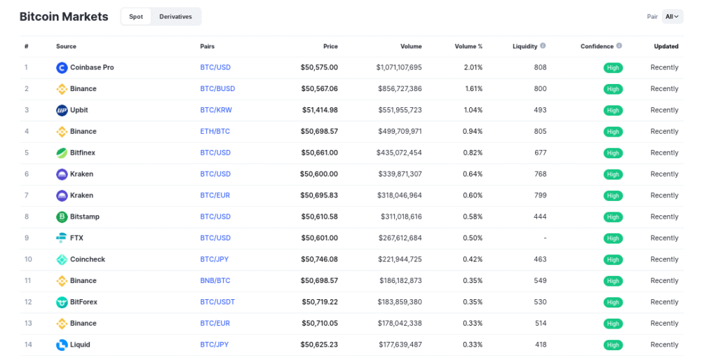The width and height of the screenshot is (718, 358).
Task: Click the BitForex logo icon
Action: point(62,303)
